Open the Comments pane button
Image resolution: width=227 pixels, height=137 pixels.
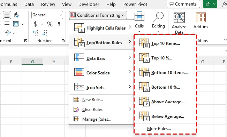click(x=183, y=4)
